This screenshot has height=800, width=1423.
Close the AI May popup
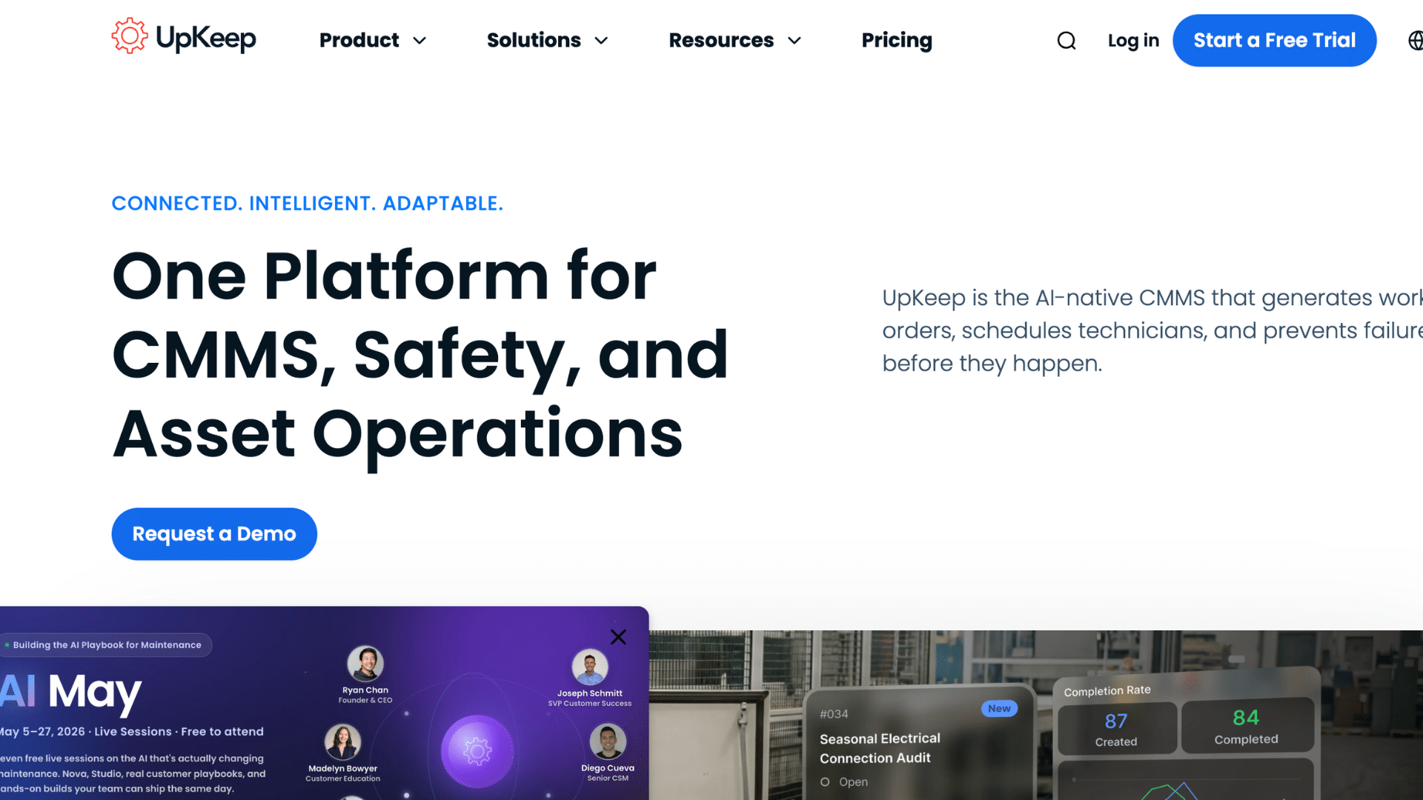(618, 637)
